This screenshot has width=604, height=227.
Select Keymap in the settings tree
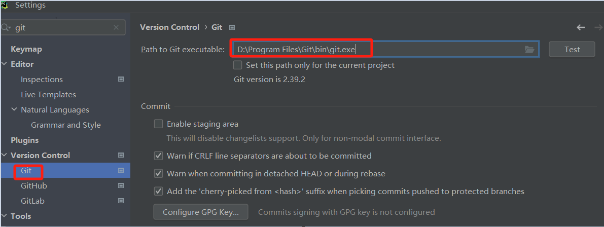(x=26, y=49)
